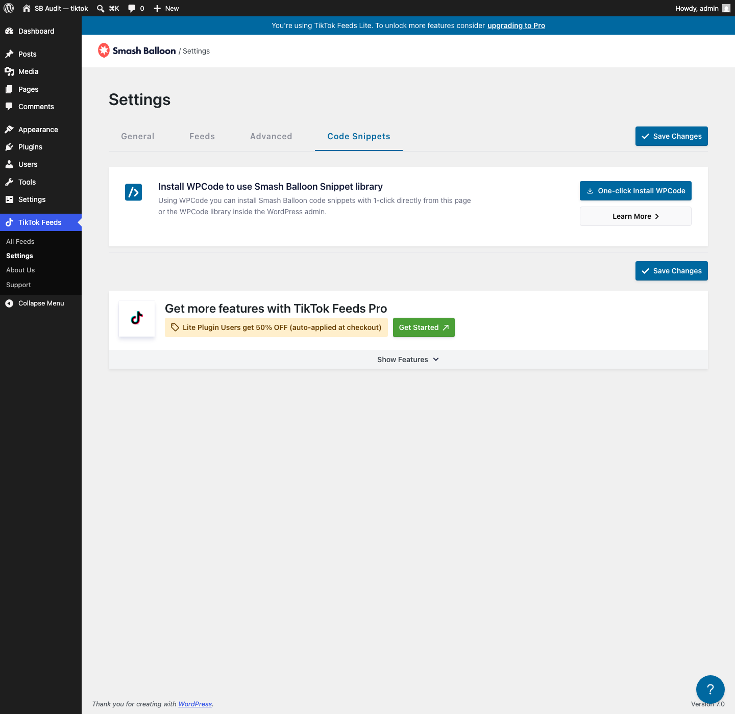735x714 pixels.
Task: Open the search magnifier in admin bar
Action: click(101, 8)
